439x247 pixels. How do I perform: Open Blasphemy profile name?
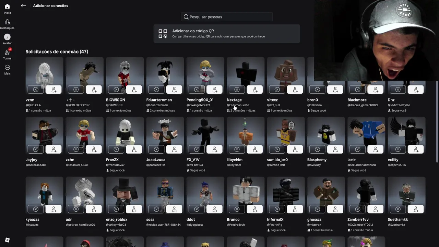(x=317, y=160)
